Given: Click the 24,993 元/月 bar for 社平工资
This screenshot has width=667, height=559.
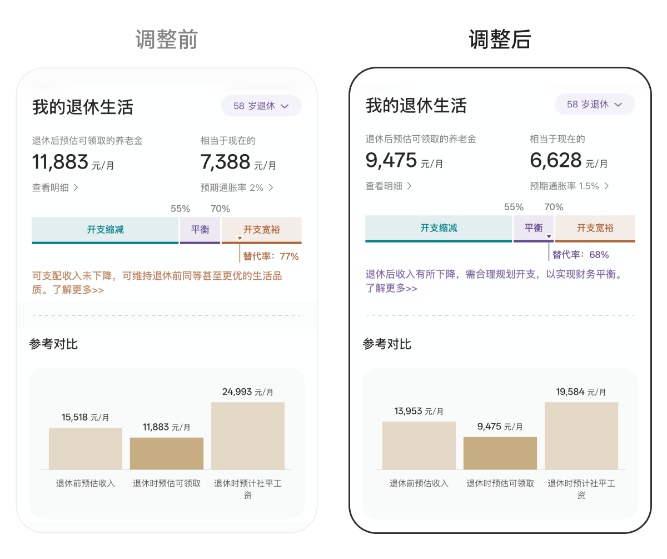Looking at the screenshot, I should 248,436.
